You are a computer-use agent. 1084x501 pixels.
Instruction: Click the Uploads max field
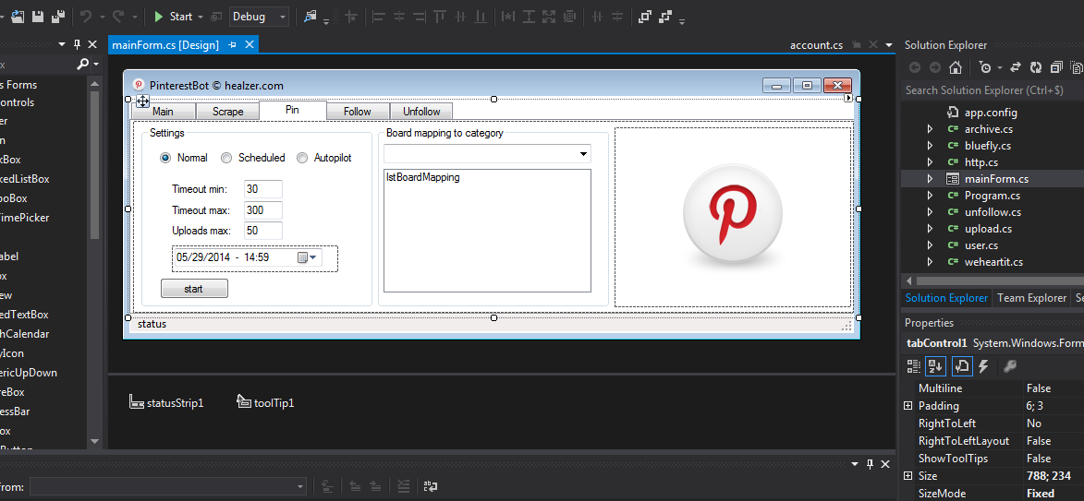tap(263, 231)
